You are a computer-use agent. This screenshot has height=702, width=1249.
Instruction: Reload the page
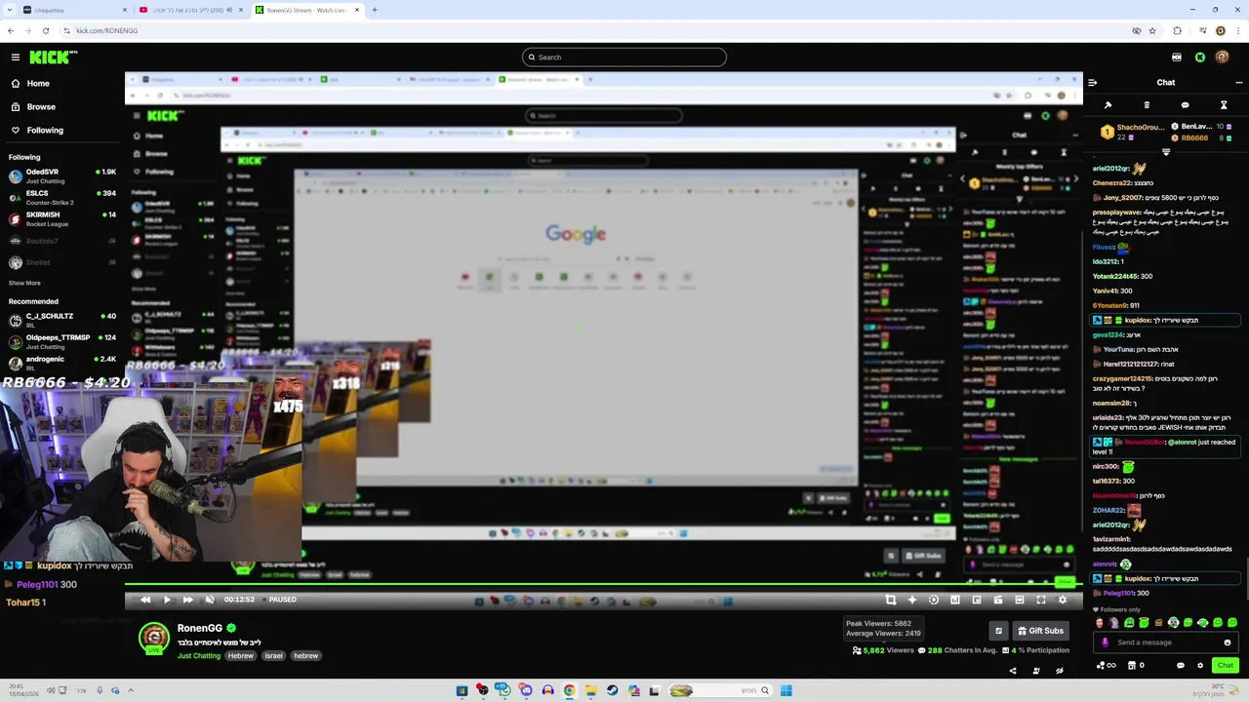coord(46,30)
